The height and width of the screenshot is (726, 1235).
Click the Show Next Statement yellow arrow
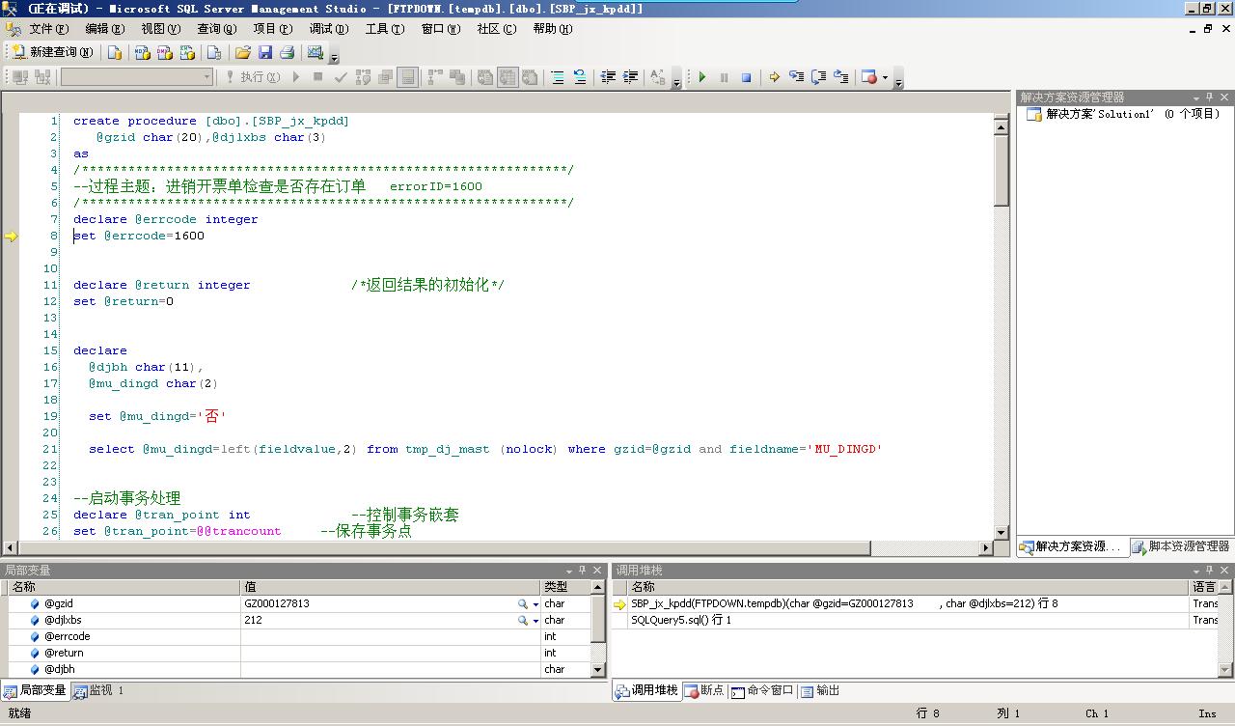[x=774, y=77]
